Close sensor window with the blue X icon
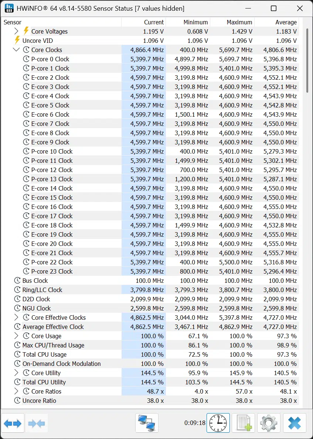Screen dimensions: 313x439 294,423
